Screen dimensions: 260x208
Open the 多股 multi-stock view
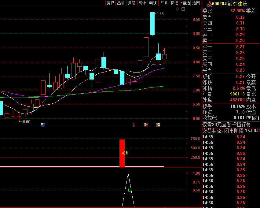click(x=131, y=3)
